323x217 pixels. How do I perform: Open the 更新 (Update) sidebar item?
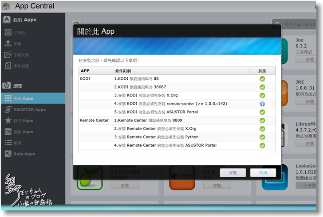[x=17, y=43]
